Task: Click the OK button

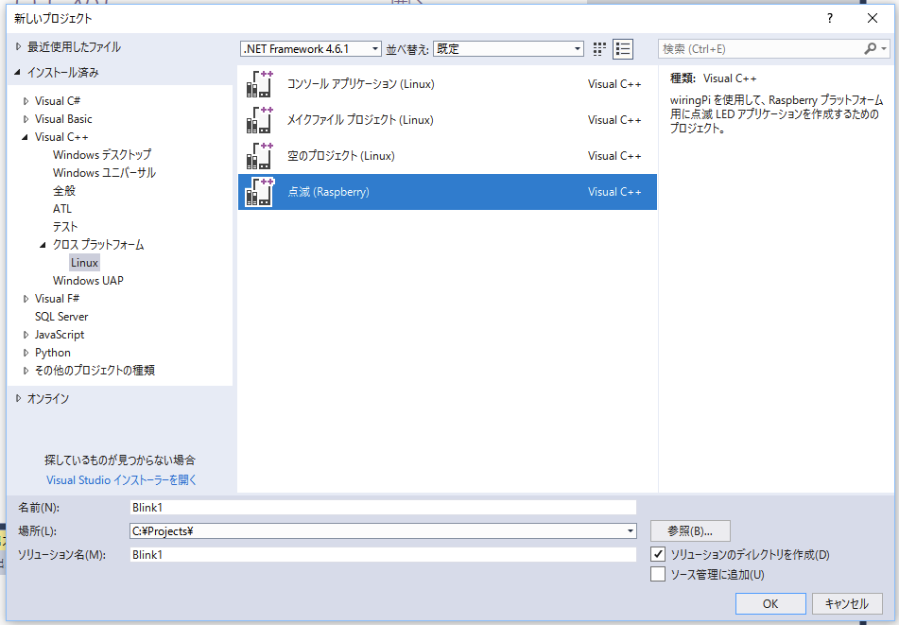Action: [x=770, y=603]
